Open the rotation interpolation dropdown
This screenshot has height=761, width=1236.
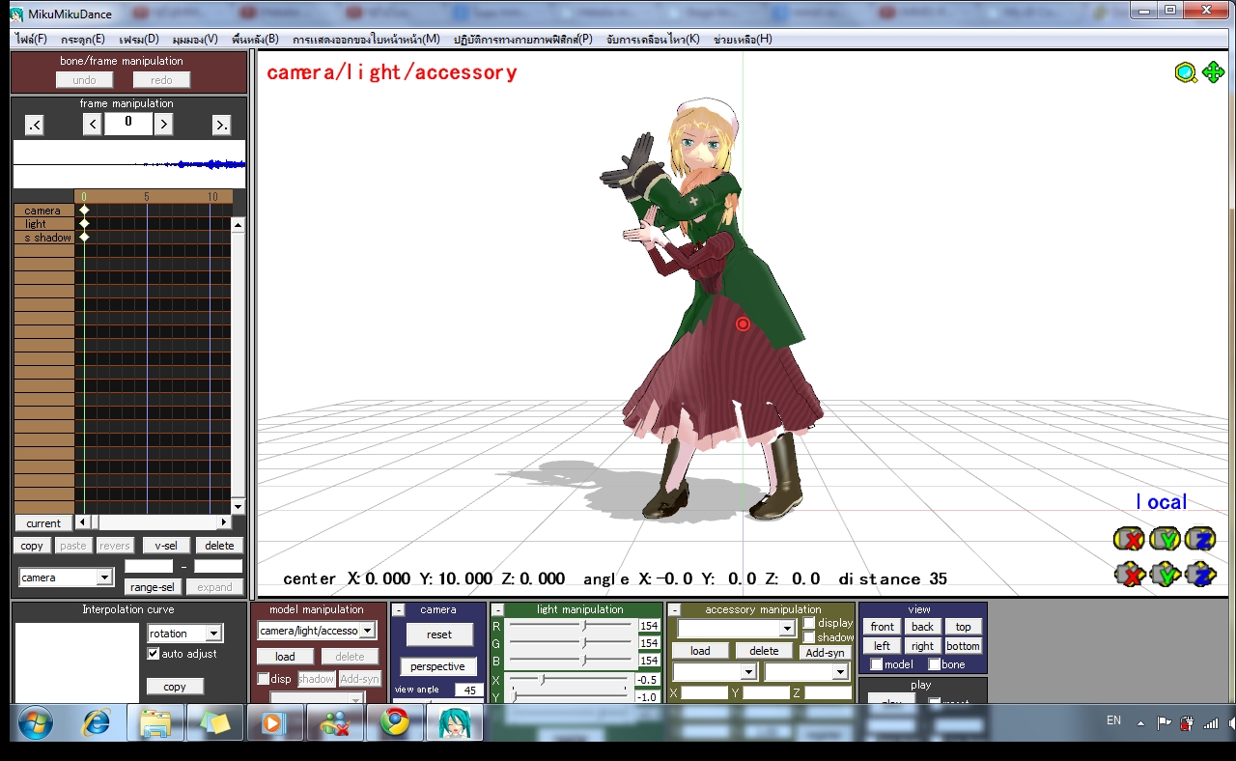(x=213, y=634)
